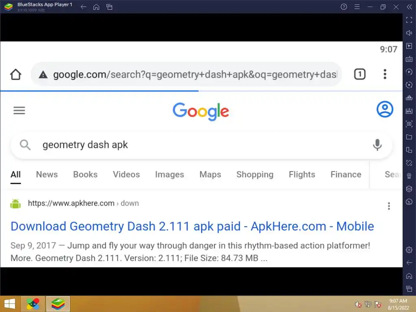This screenshot has height=312, width=416.
Task: Switch to the Videos tab
Action: 126,174
